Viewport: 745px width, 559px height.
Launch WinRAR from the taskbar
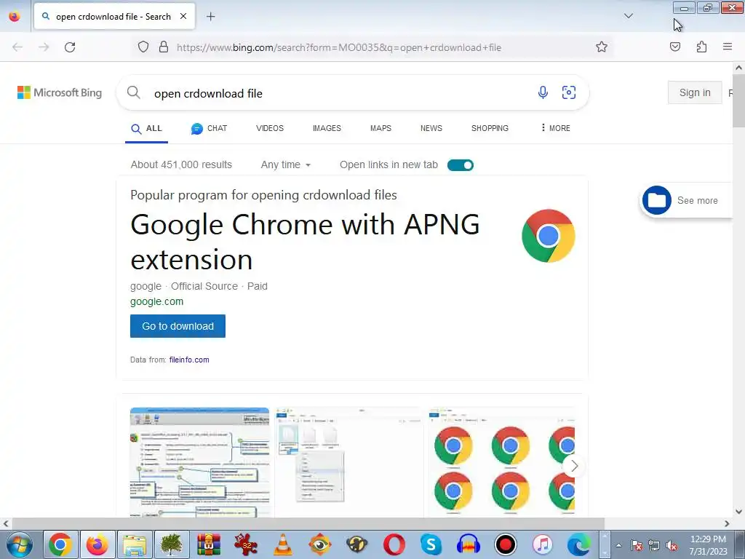tap(209, 544)
